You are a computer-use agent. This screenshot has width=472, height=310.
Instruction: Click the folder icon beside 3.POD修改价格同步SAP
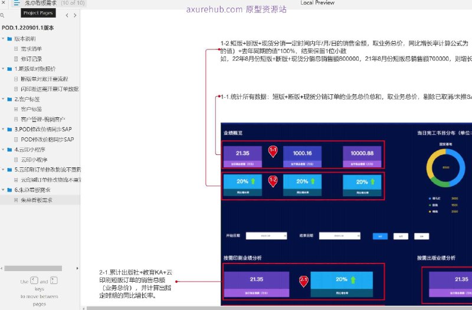point(9,129)
